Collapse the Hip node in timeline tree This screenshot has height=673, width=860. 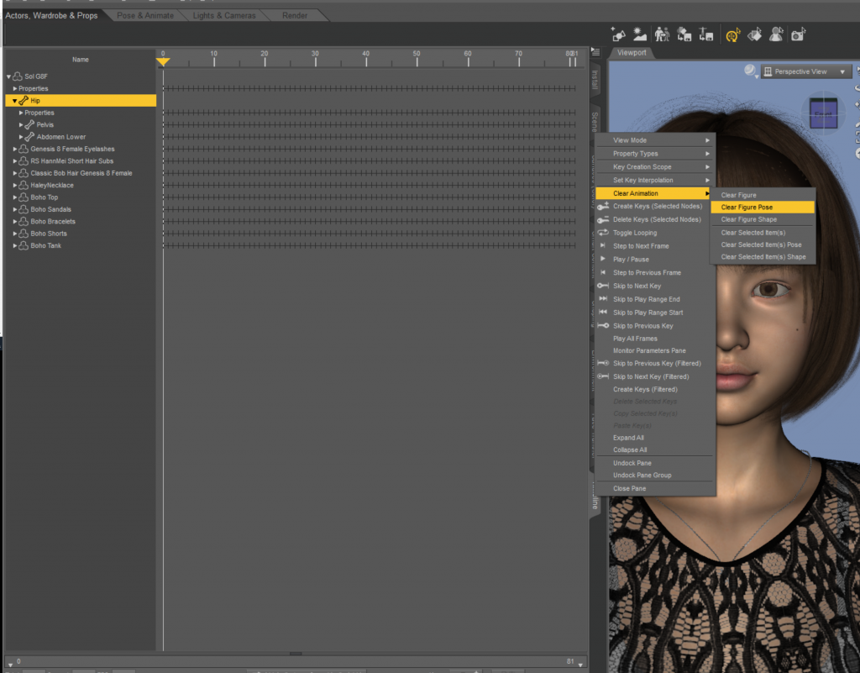(x=15, y=101)
